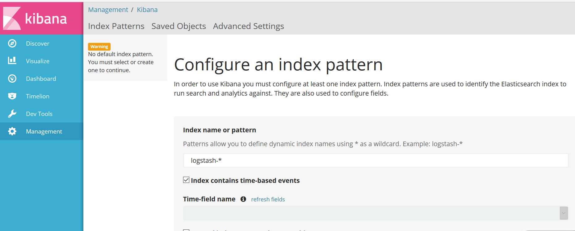This screenshot has width=575, height=231.
Task: Open the Time-field name dropdown
Action: (x=371, y=213)
